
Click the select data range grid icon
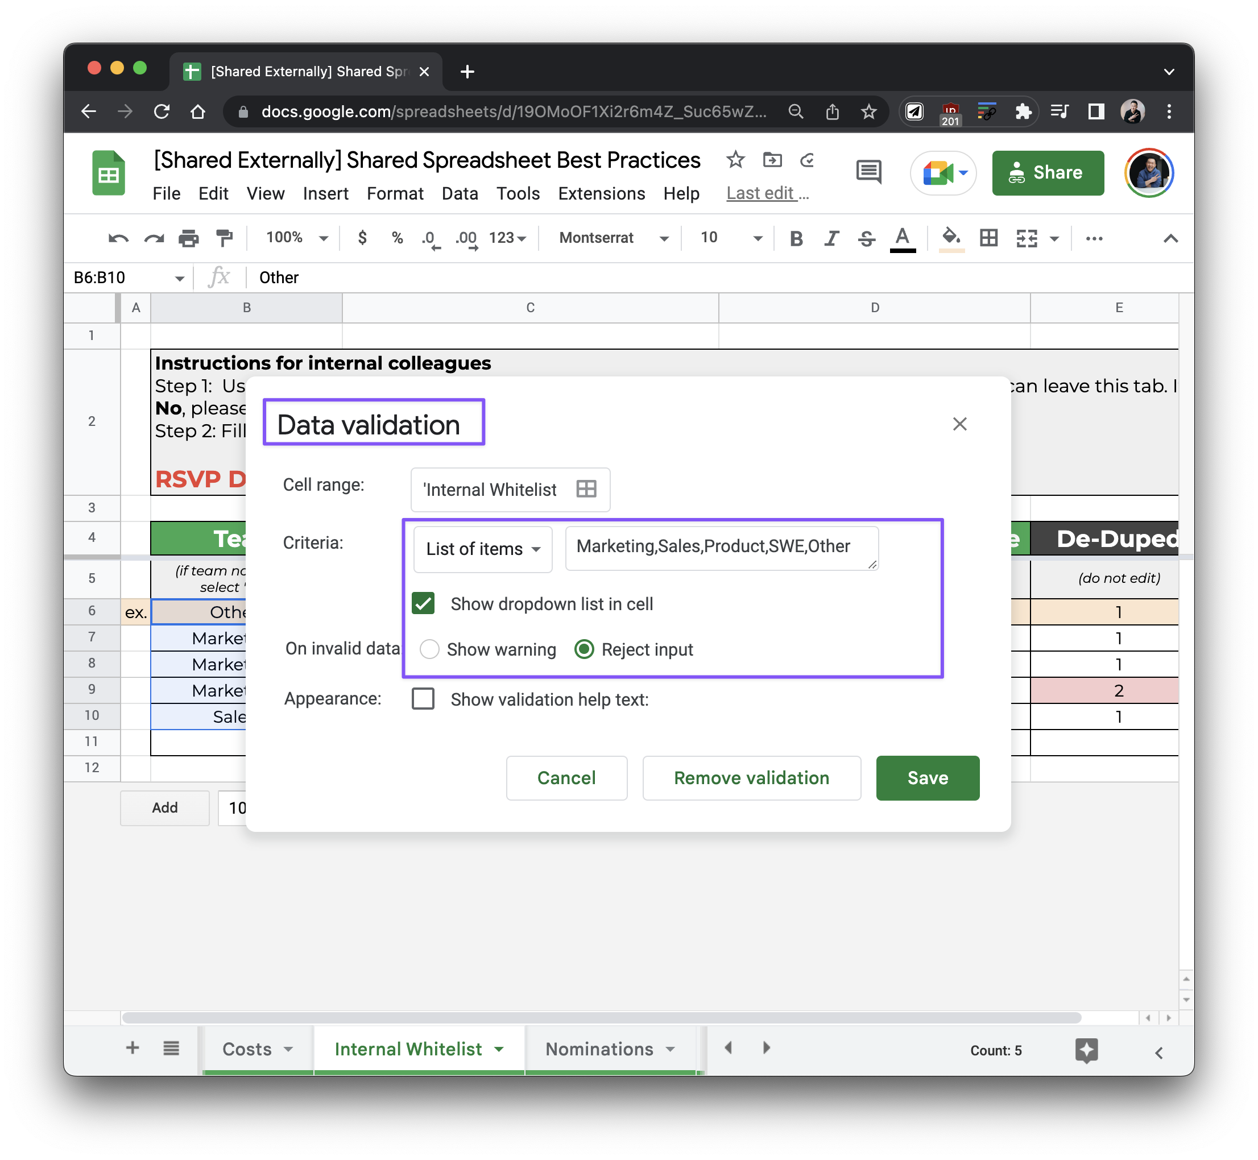[x=586, y=489]
